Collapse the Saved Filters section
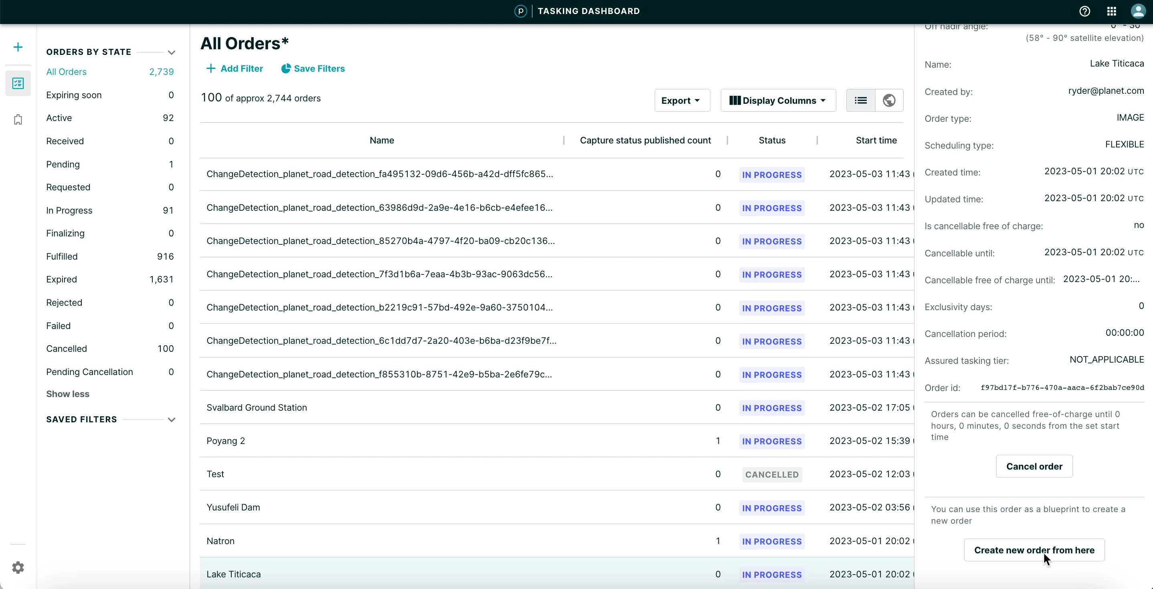This screenshot has height=589, width=1153. [172, 420]
